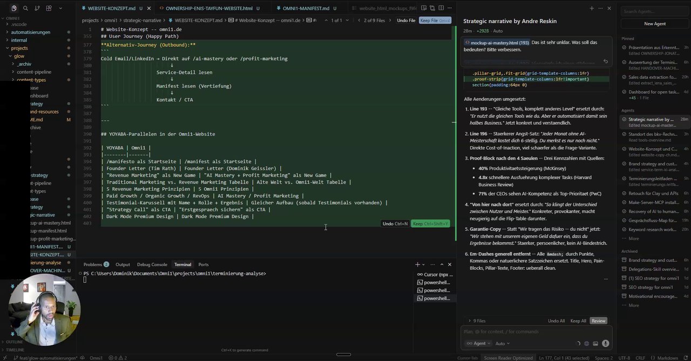Open editor more actions menu
This screenshot has width=691, height=361.
[x=449, y=8]
